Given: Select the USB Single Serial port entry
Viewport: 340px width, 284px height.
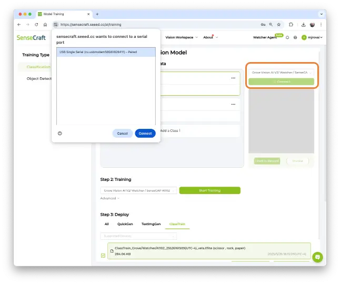Looking at the screenshot, I should click(106, 52).
